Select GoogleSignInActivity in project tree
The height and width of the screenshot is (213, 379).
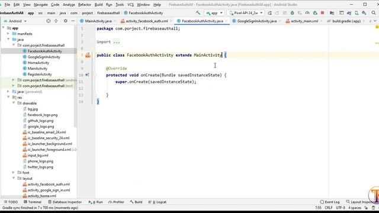point(44,57)
